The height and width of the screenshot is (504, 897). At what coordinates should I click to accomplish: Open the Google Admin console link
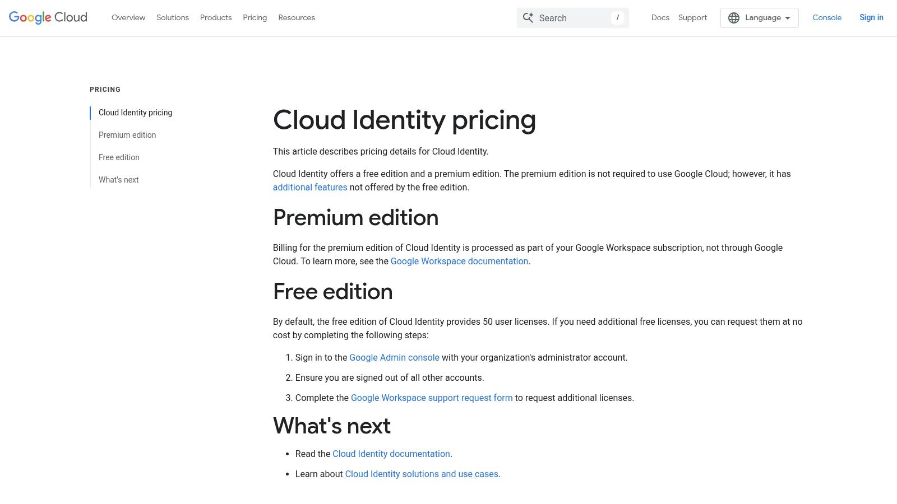(x=394, y=357)
